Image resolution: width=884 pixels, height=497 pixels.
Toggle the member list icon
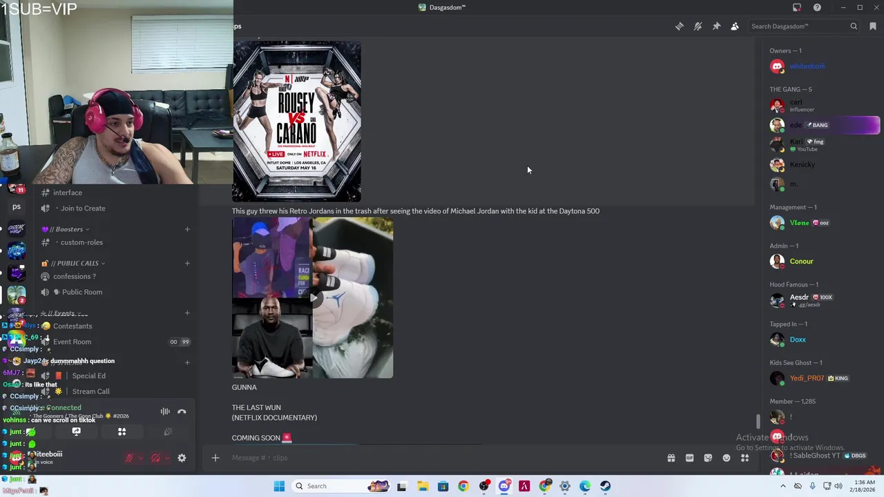[x=735, y=26]
